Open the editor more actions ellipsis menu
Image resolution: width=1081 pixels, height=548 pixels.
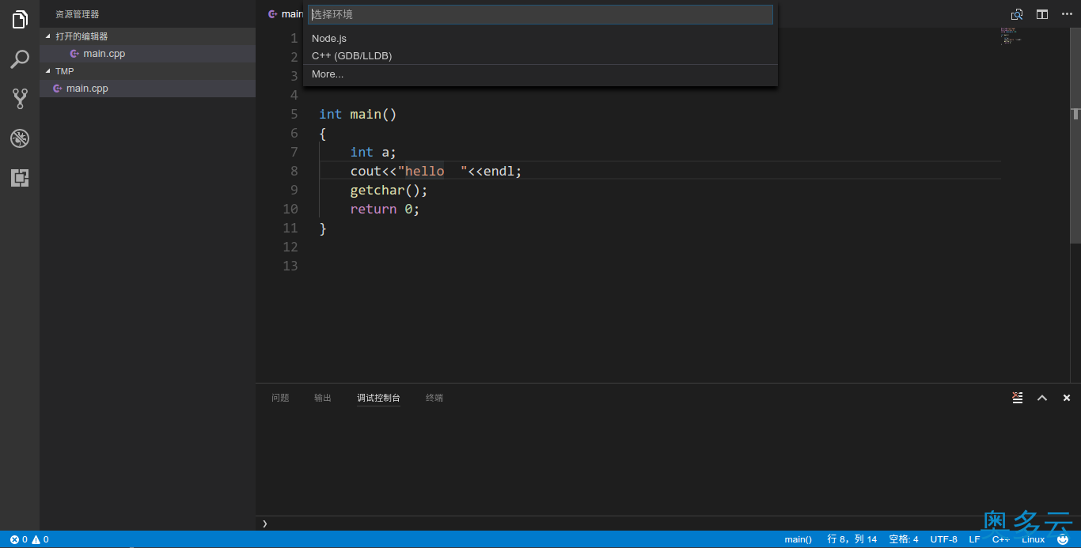[x=1067, y=14]
